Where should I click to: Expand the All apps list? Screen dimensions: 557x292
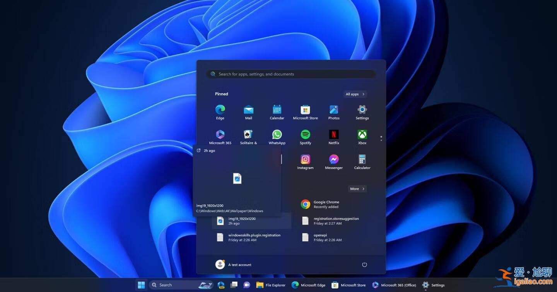click(x=354, y=94)
